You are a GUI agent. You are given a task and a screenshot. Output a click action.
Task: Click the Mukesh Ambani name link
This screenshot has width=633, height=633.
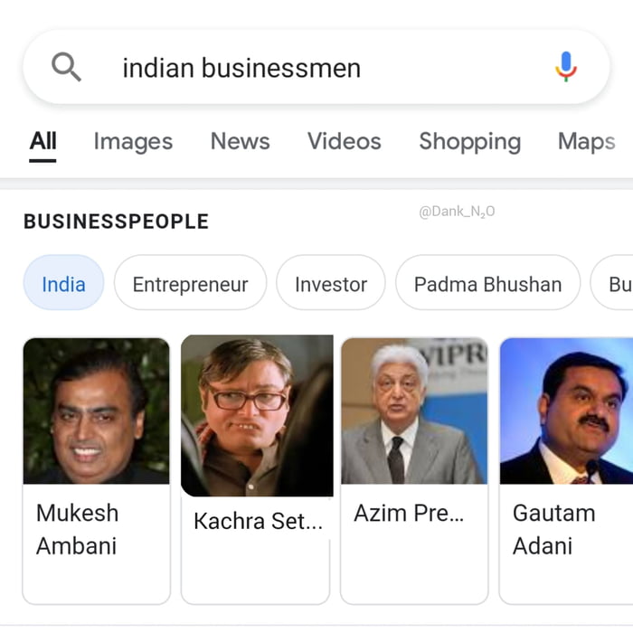coord(77,529)
